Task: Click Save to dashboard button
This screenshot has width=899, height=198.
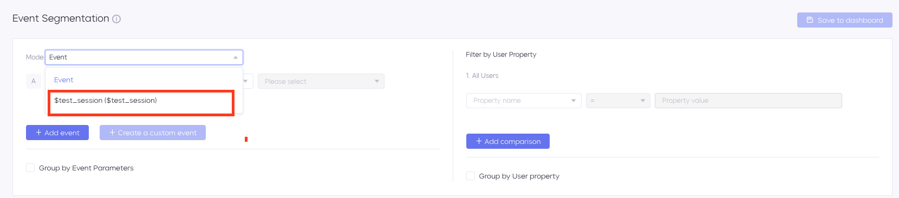Action: pyautogui.click(x=845, y=20)
